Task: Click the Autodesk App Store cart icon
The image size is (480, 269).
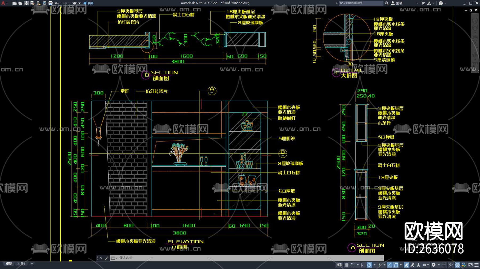Action: 423,3
